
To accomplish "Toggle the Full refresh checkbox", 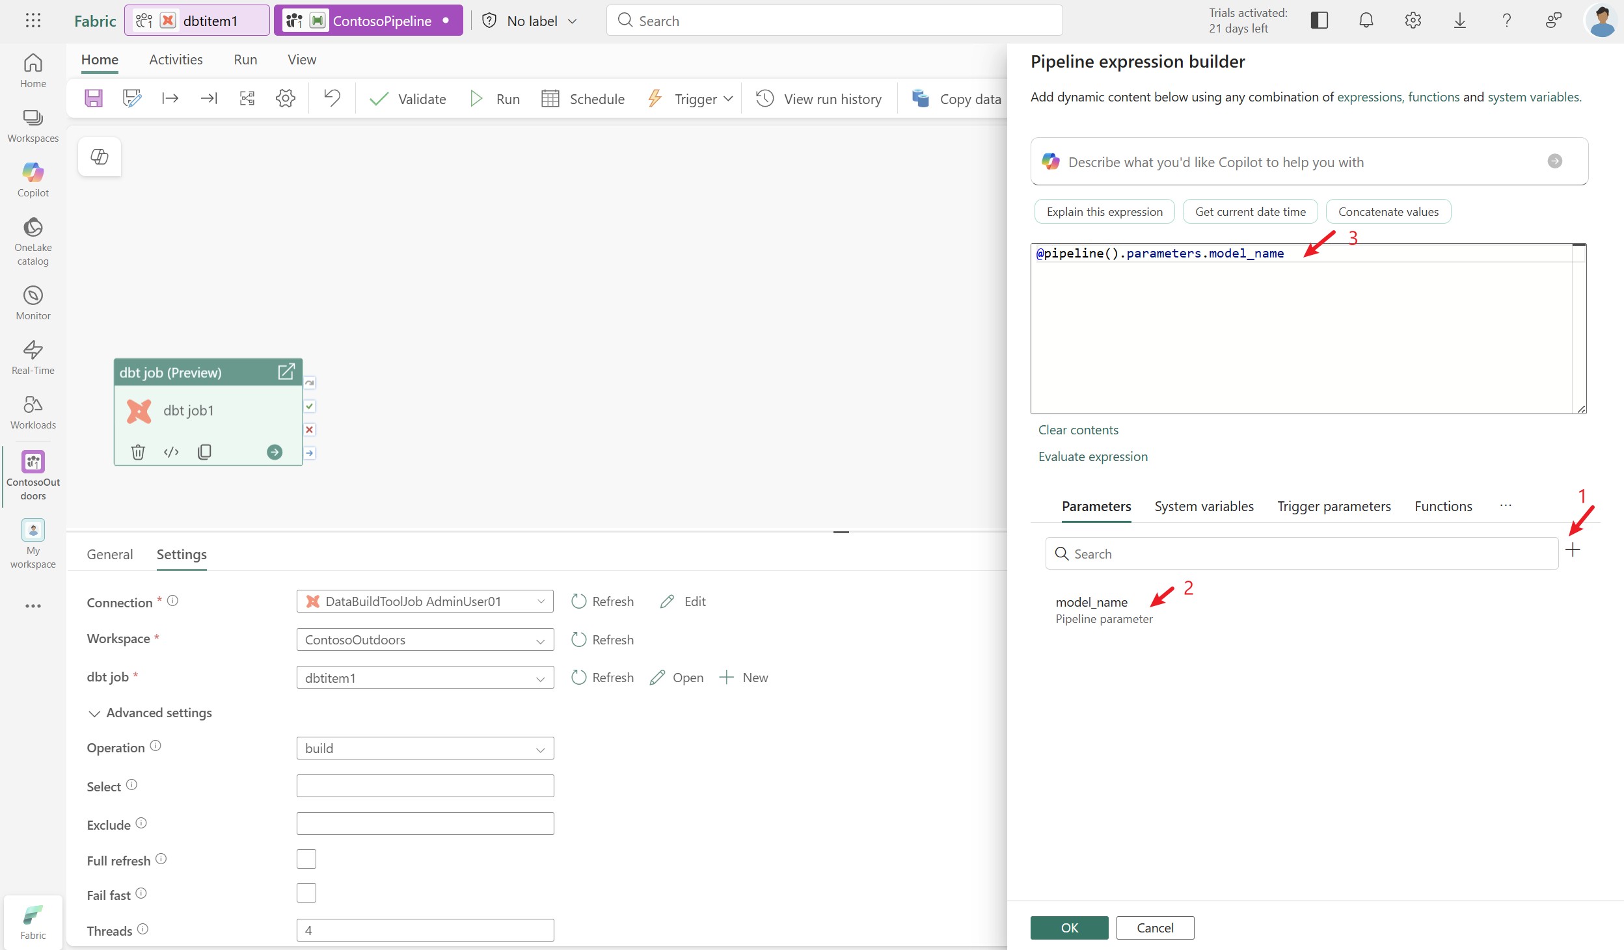I will tap(306, 859).
